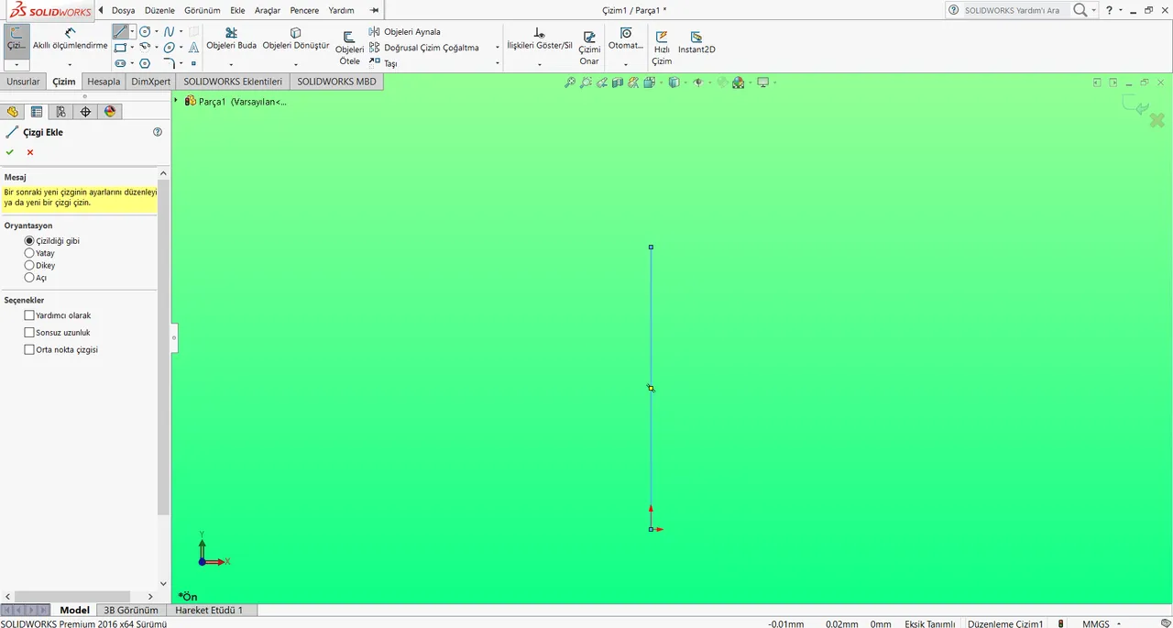Viewport: 1173px width, 628px height.
Task: Open the DisplayManager tab icon
Action: tap(110, 112)
